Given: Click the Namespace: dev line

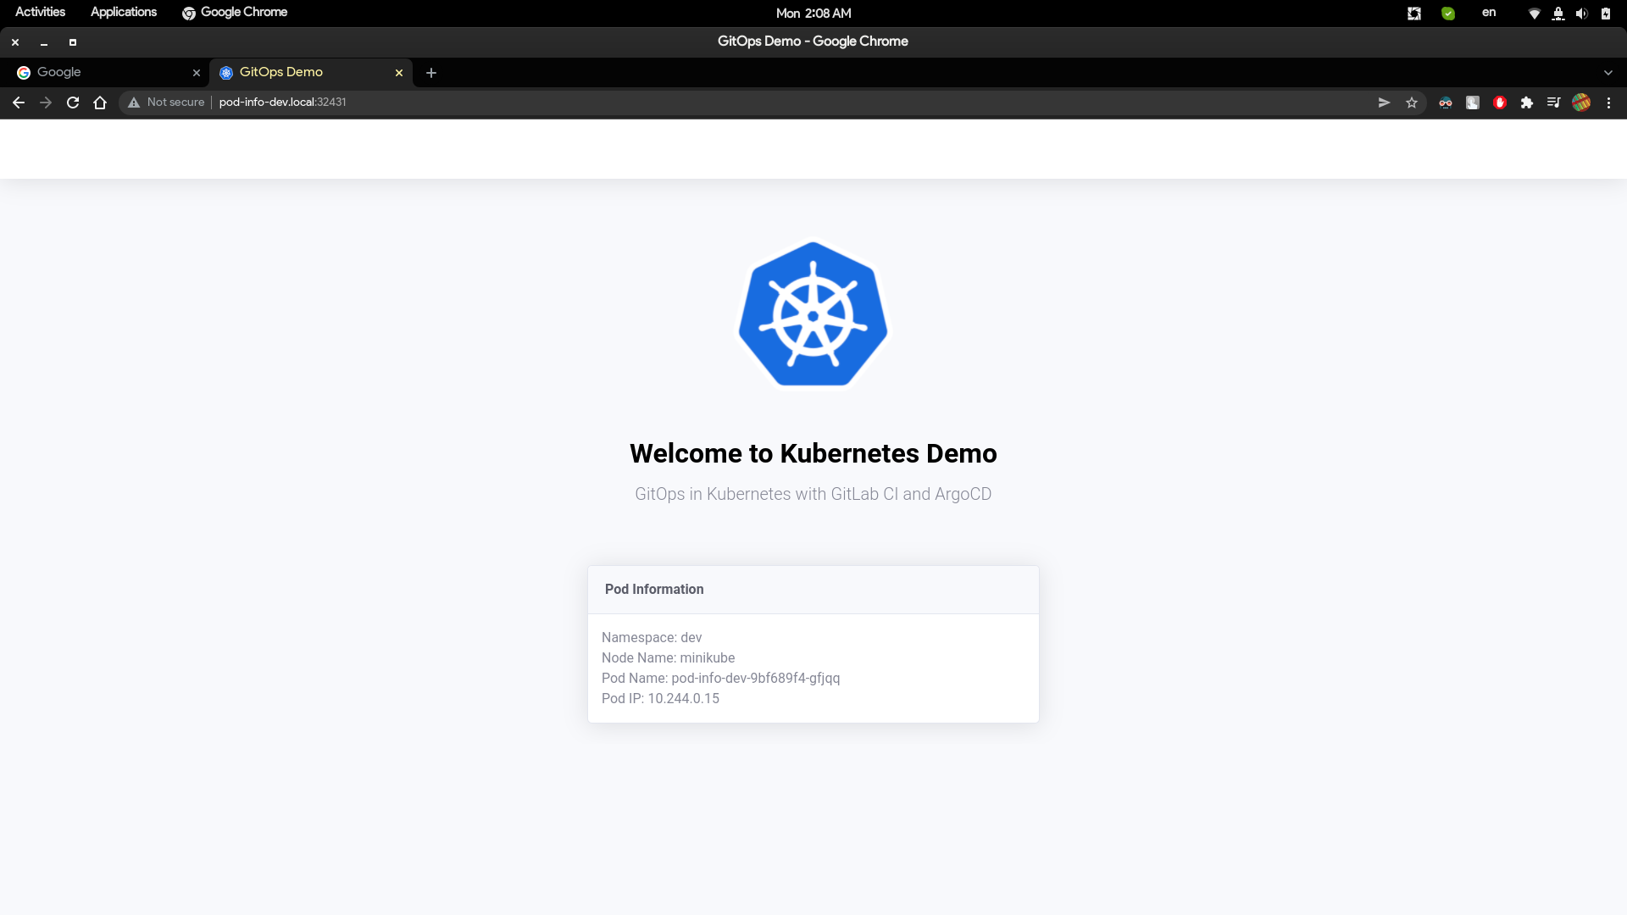Looking at the screenshot, I should (652, 637).
